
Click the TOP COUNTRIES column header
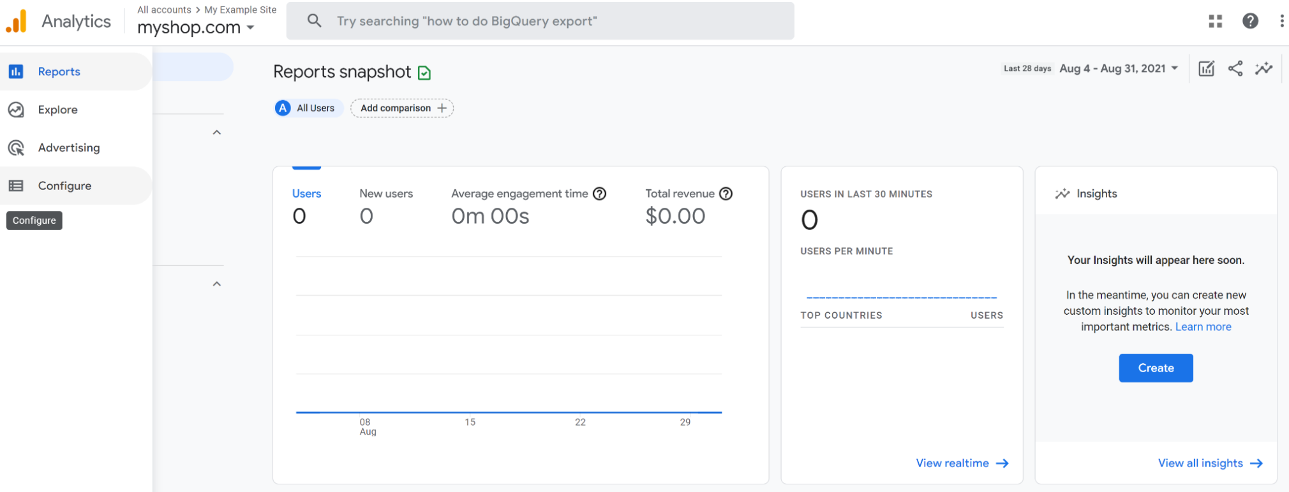pyautogui.click(x=841, y=315)
